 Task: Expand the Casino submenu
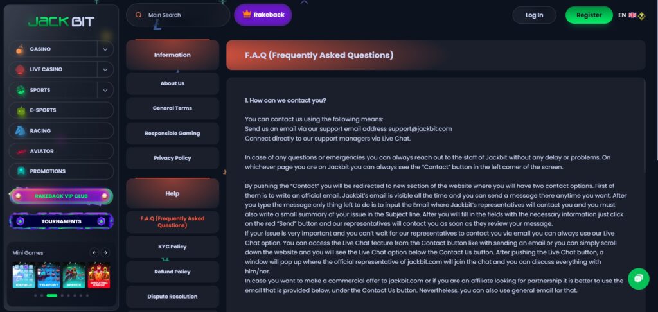(105, 49)
